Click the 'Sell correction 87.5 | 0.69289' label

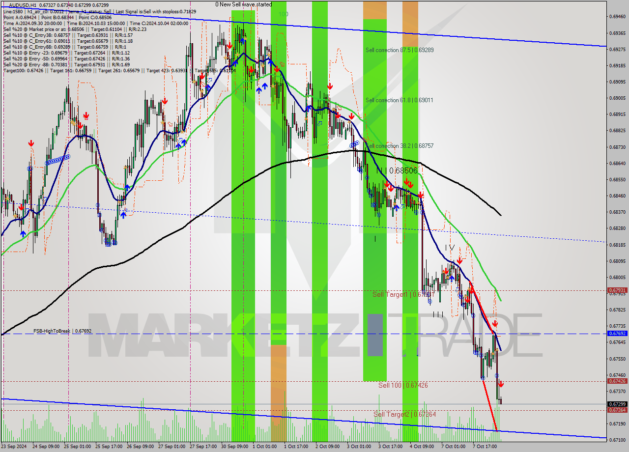pos(400,50)
